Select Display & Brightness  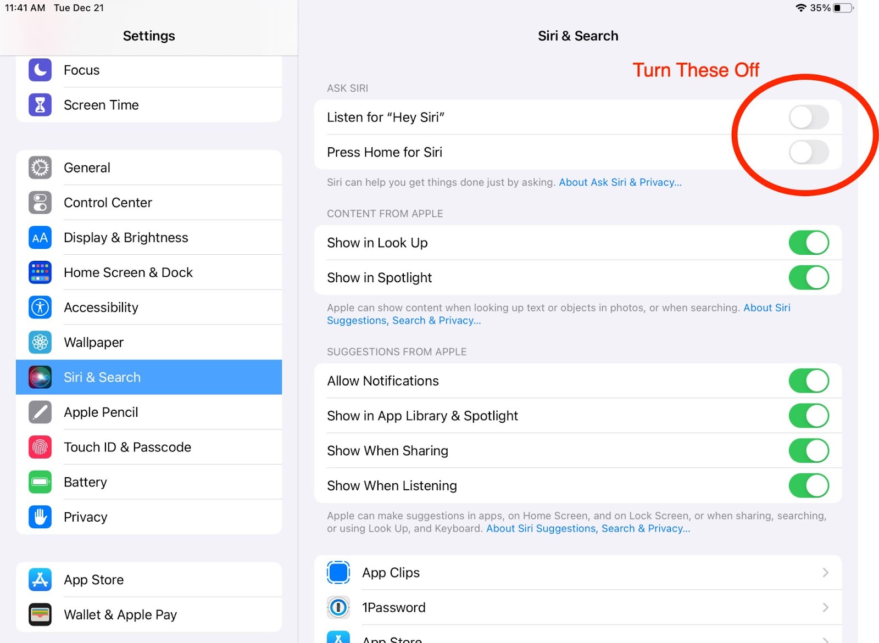pos(149,238)
